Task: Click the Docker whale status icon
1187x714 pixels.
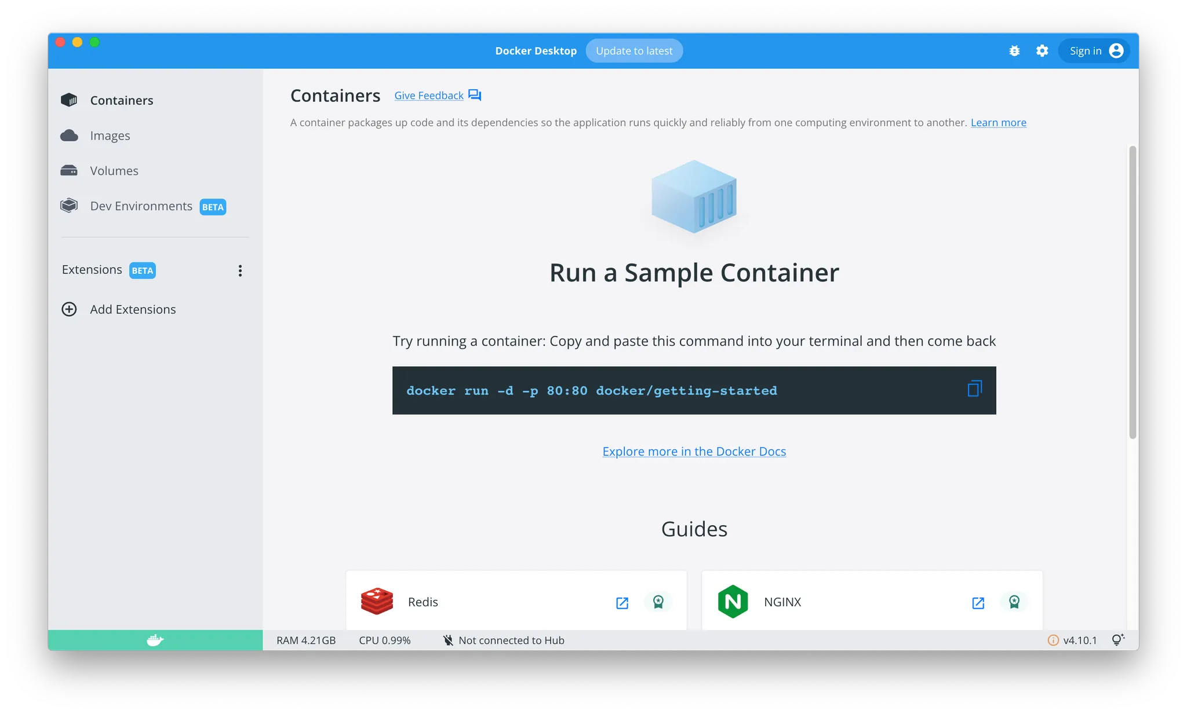Action: coord(155,640)
